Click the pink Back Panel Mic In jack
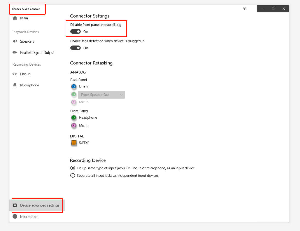Screen dimensions: 300x231 pyautogui.click(x=74, y=102)
